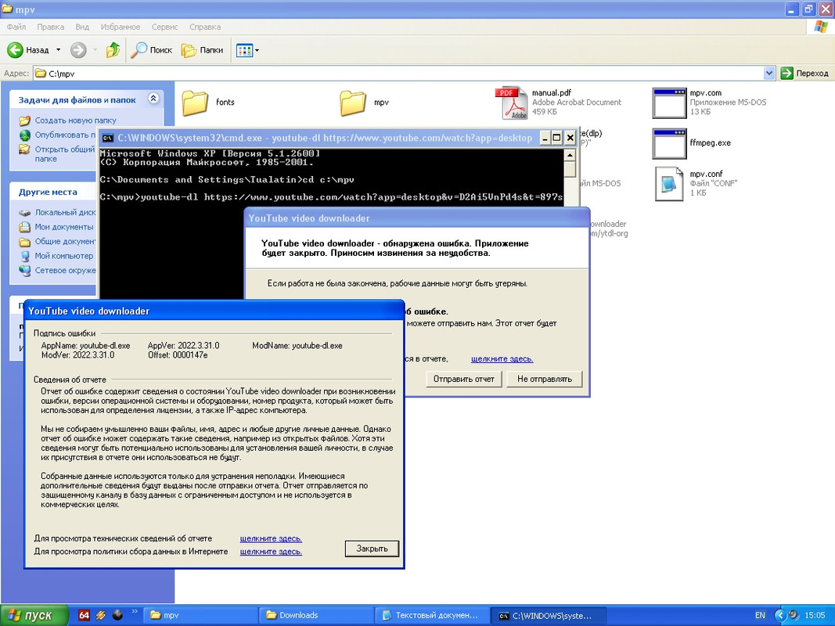Click Закрыть button in report details
Screen dimensions: 835x626
click(x=372, y=549)
